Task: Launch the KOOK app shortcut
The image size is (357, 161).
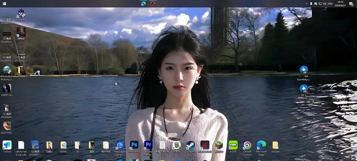Action: tap(233, 145)
